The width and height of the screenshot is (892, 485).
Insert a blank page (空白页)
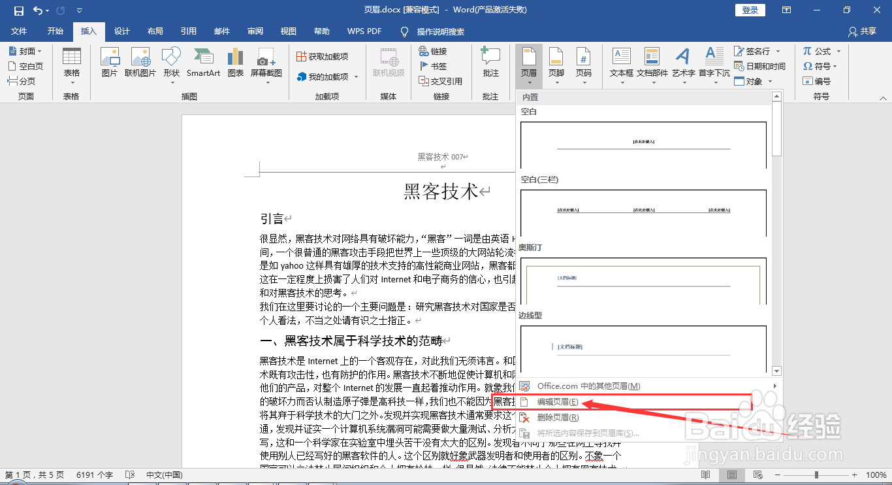[x=25, y=66]
